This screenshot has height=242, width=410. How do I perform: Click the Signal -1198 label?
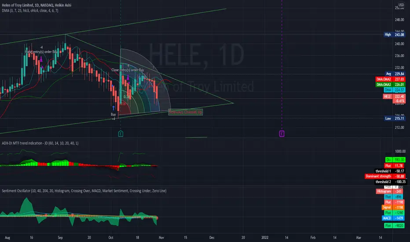tap(393, 207)
